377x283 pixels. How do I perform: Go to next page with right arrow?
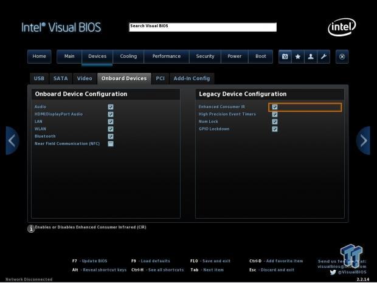click(x=363, y=141)
